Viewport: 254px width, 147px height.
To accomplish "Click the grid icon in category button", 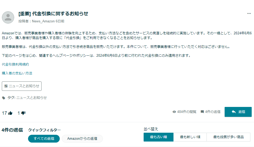I will 6,86.
